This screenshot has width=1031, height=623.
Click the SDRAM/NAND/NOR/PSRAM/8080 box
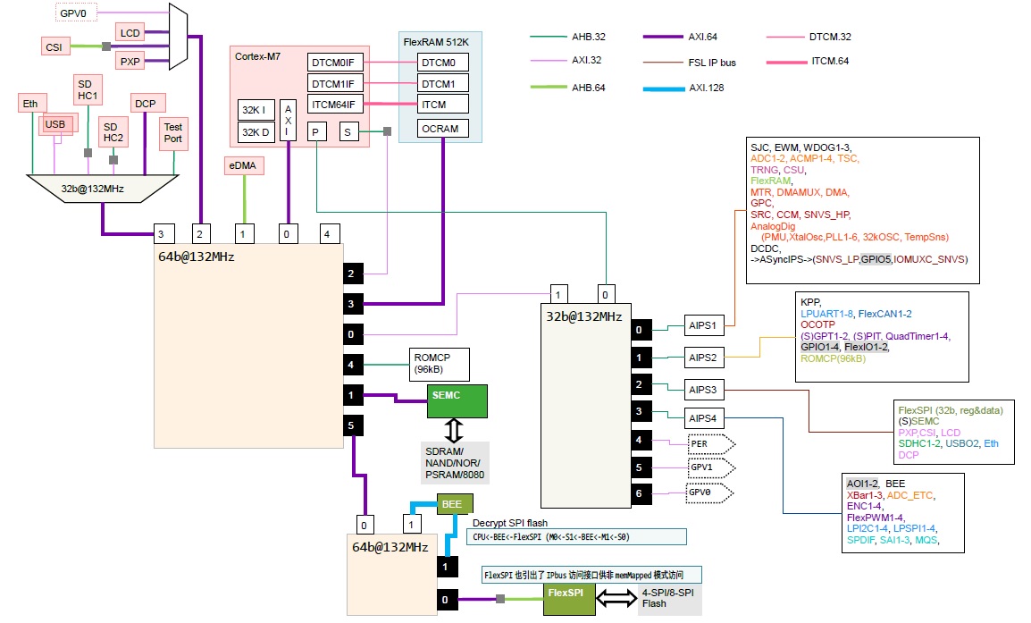coord(455,463)
